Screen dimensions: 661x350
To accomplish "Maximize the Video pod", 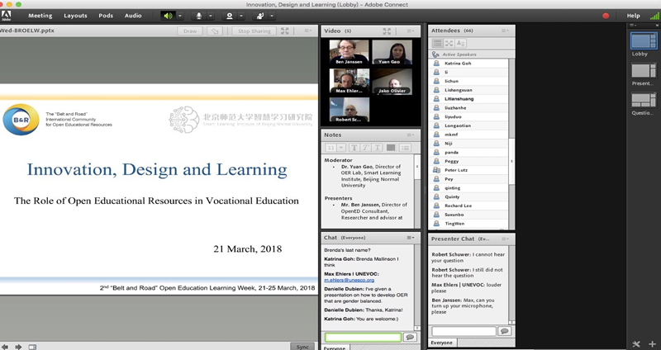I will (386, 31).
